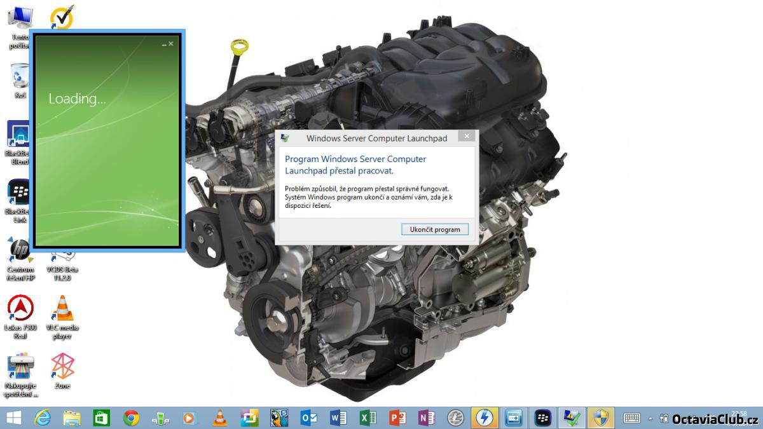
Task: Open OneNote from the taskbar
Action: (427, 418)
